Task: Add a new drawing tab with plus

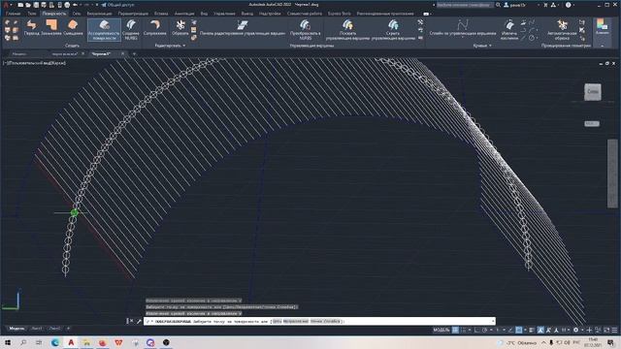Action: point(134,54)
